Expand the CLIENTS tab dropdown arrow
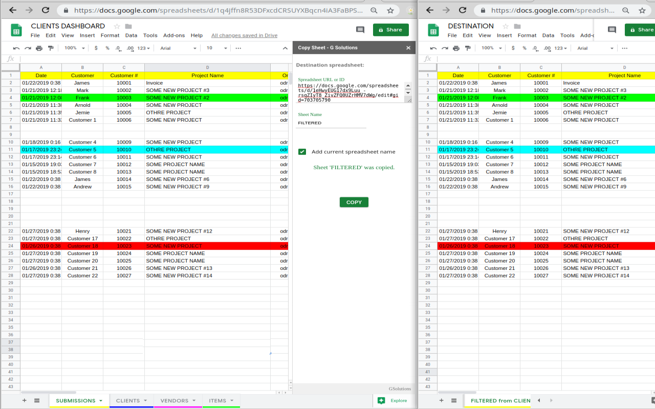Screen dimensions: 655x409 click(x=145, y=400)
